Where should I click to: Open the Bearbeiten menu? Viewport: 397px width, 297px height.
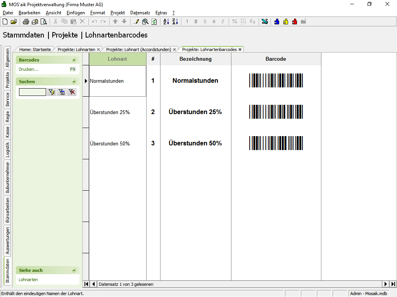click(29, 13)
